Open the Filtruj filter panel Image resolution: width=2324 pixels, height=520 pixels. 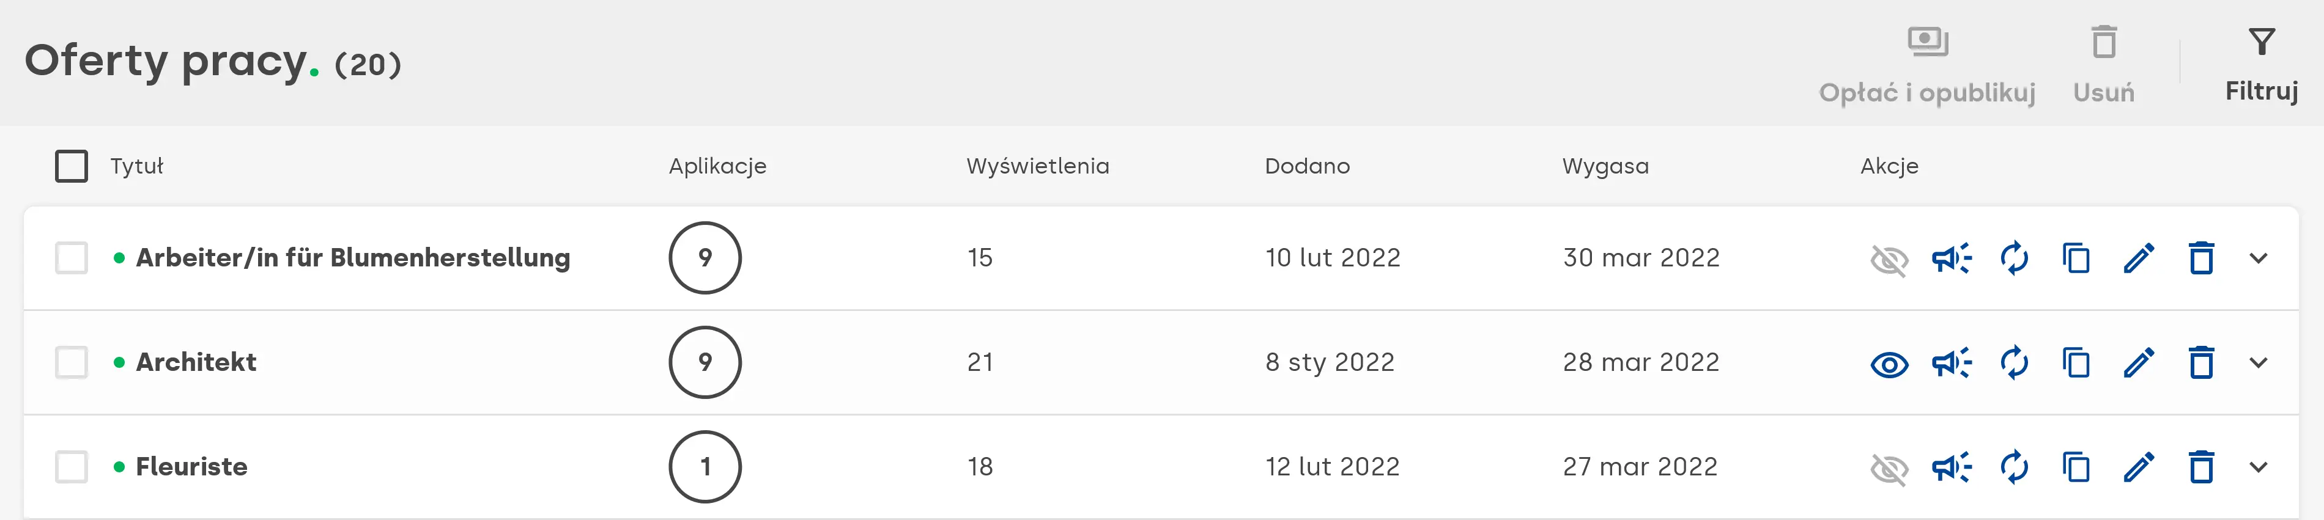[x=2261, y=63]
